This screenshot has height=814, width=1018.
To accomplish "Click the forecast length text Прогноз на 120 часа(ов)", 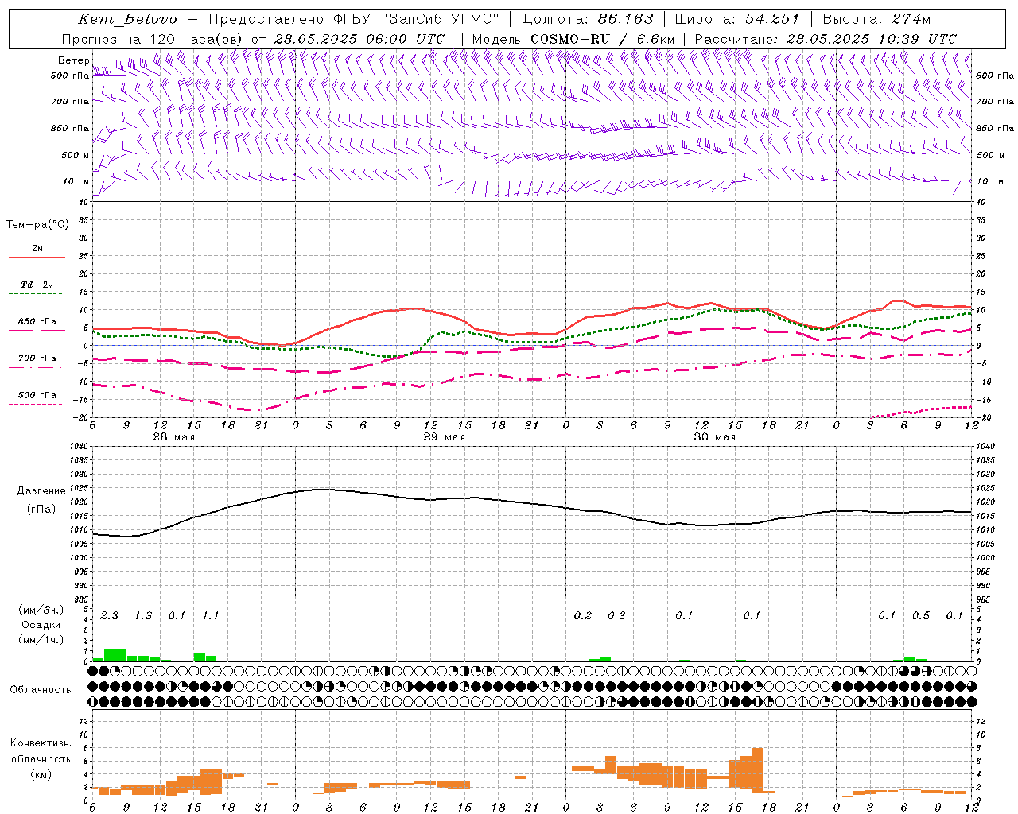I will tap(153, 39).
